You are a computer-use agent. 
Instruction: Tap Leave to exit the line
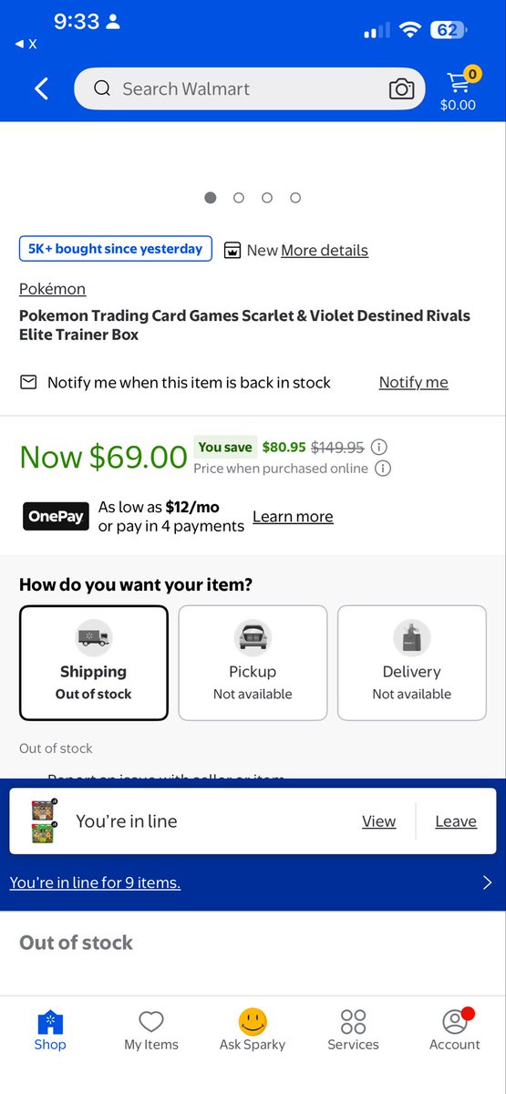pos(456,821)
